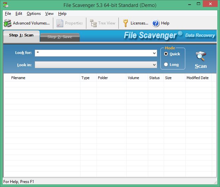Click the 'For Help, Press F1' status text

(x=19, y=182)
